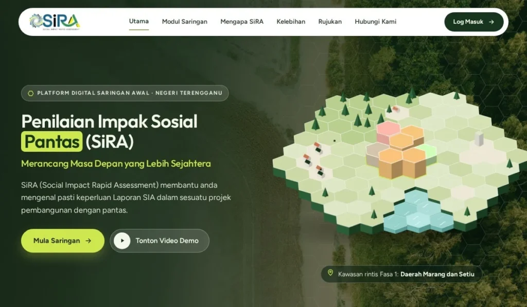527x307 pixels.
Task: Click the 'Daerah Marang dan Setiu' text
Action: click(x=437, y=274)
